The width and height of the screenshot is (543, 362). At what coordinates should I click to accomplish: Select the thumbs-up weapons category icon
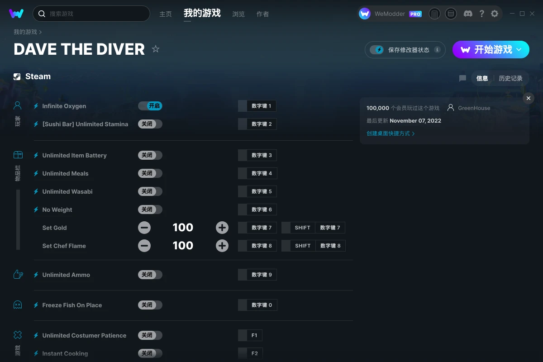click(x=18, y=274)
